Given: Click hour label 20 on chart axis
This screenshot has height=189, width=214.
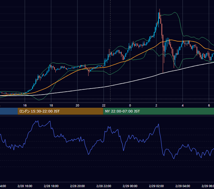Looking at the screenshot, I should (77, 106).
